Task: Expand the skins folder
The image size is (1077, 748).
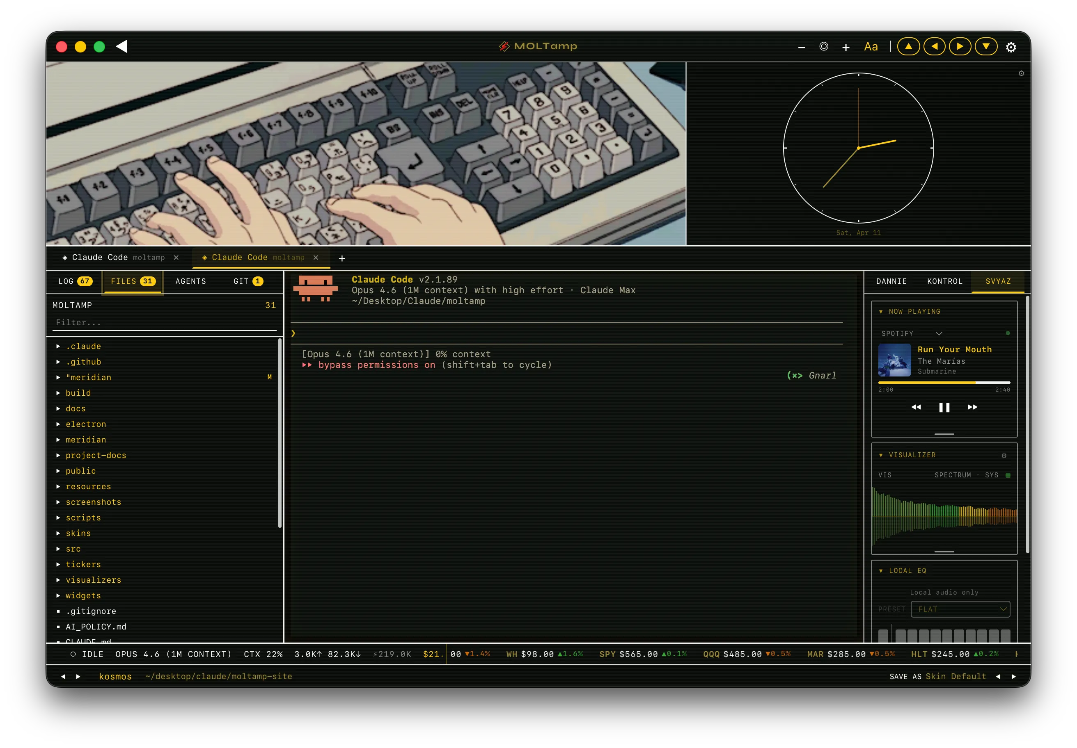Action: 164,534
